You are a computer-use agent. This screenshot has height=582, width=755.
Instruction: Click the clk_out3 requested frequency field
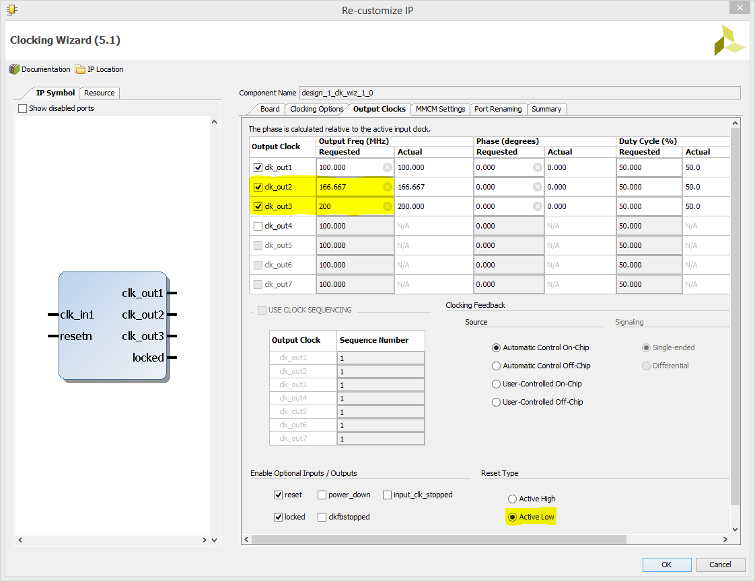click(355, 206)
